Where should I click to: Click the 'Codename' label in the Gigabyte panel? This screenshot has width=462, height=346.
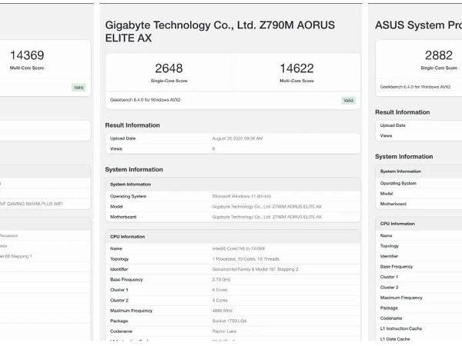coord(121,331)
